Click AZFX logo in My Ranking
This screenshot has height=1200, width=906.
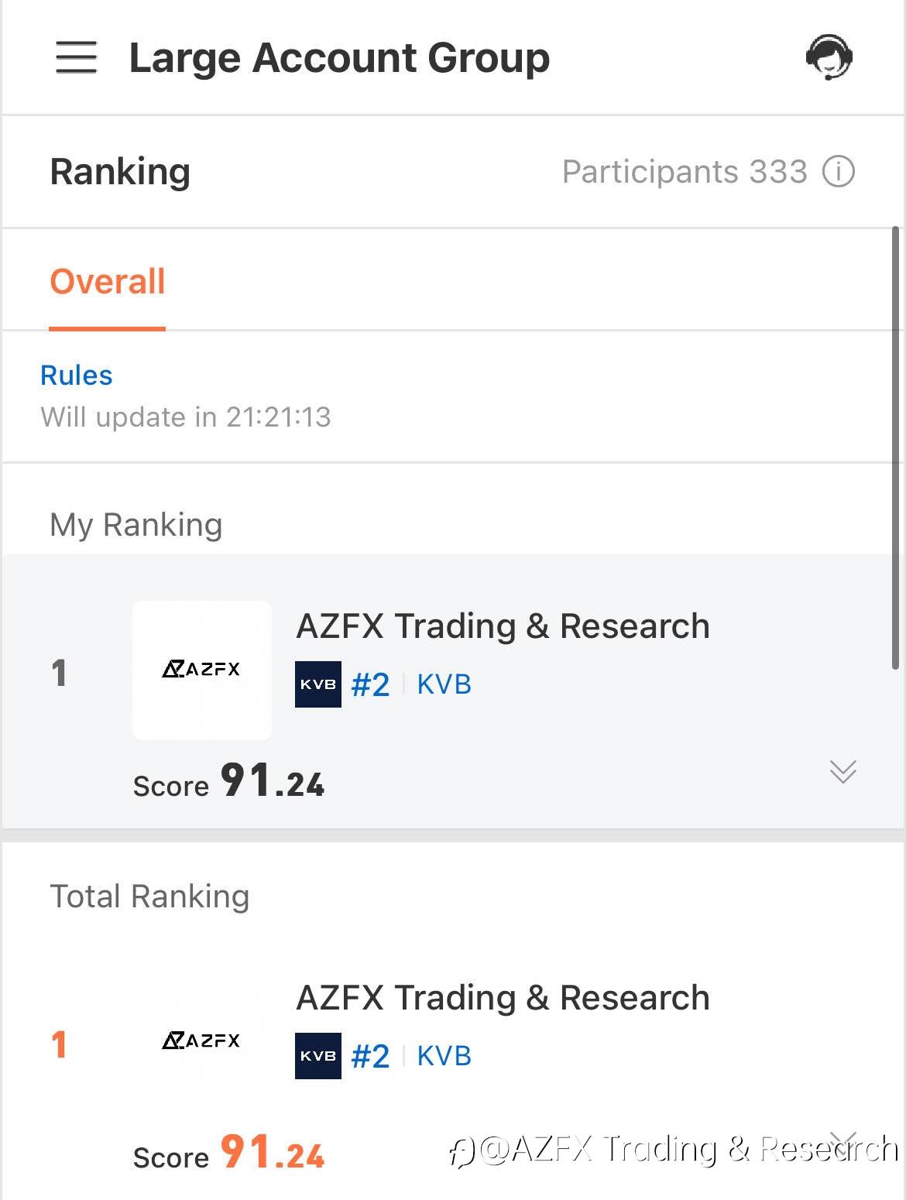click(x=201, y=670)
